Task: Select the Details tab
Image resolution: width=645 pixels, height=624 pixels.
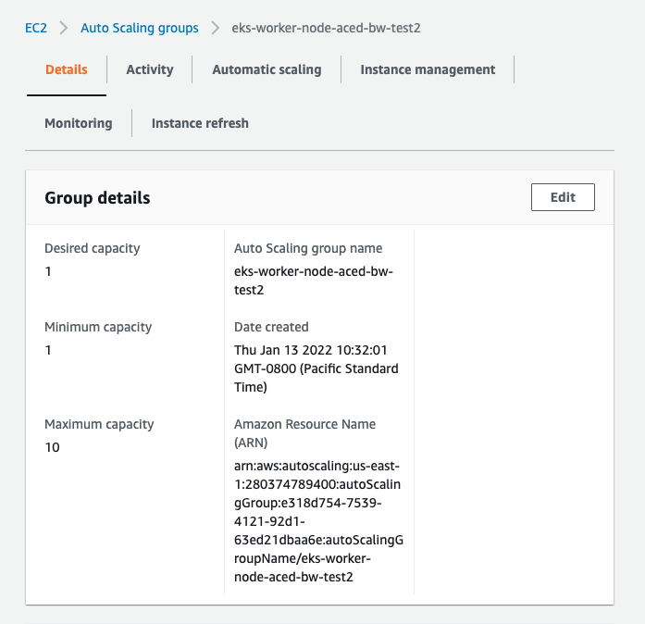Action: tap(67, 69)
